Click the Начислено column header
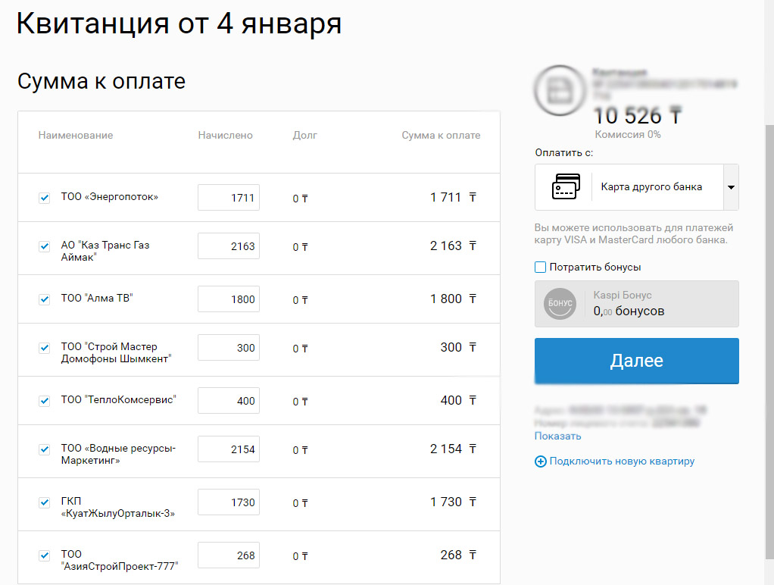Screen dimensions: 774x585 [x=225, y=136]
